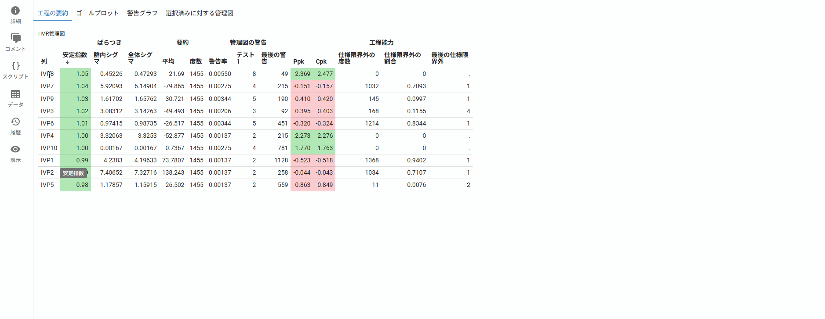Select the IVP2 row label

[x=47, y=172]
